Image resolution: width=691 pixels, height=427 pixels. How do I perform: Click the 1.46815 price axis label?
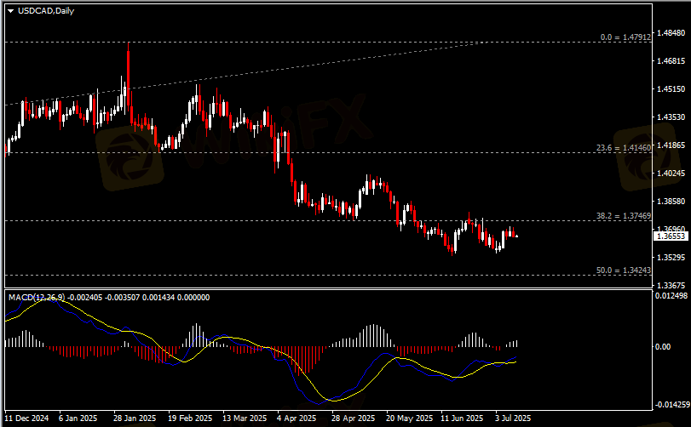[671, 61]
